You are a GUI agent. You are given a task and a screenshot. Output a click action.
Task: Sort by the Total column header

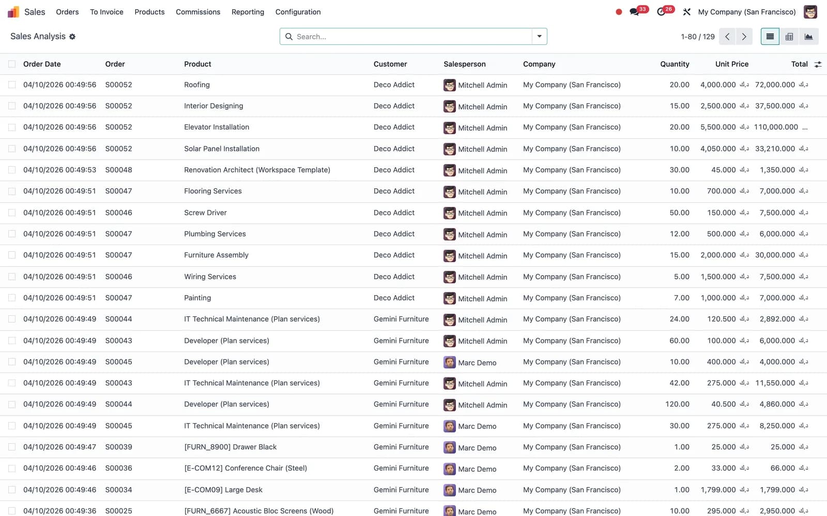[x=799, y=64]
